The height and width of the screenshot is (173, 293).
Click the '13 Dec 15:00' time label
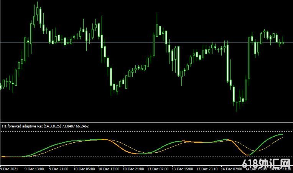tap(184, 168)
